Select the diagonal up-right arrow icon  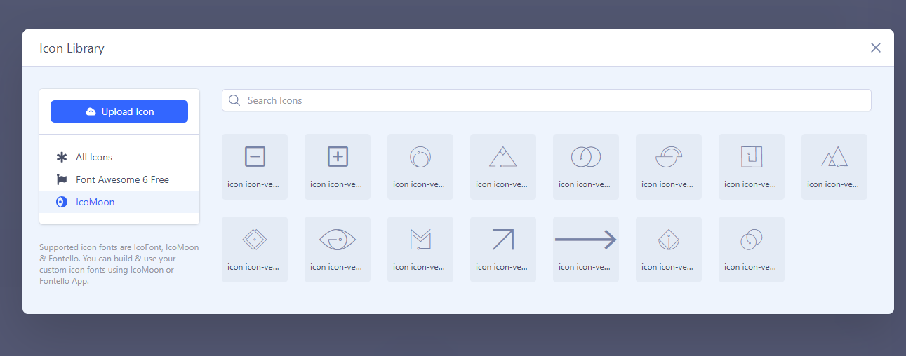tap(502, 249)
